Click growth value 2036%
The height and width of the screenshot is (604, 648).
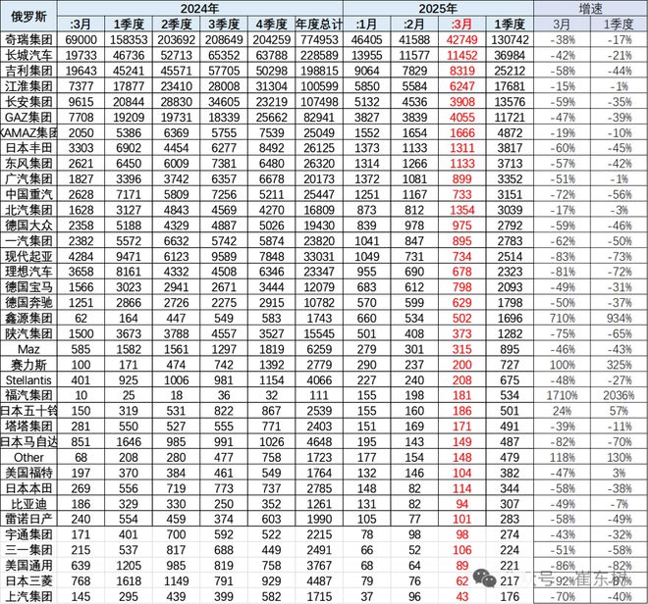click(x=619, y=395)
